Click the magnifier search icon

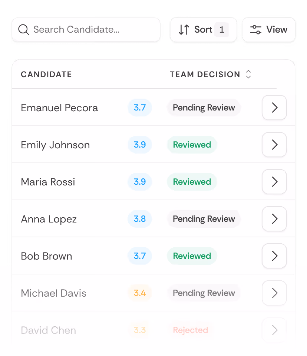[x=24, y=30]
